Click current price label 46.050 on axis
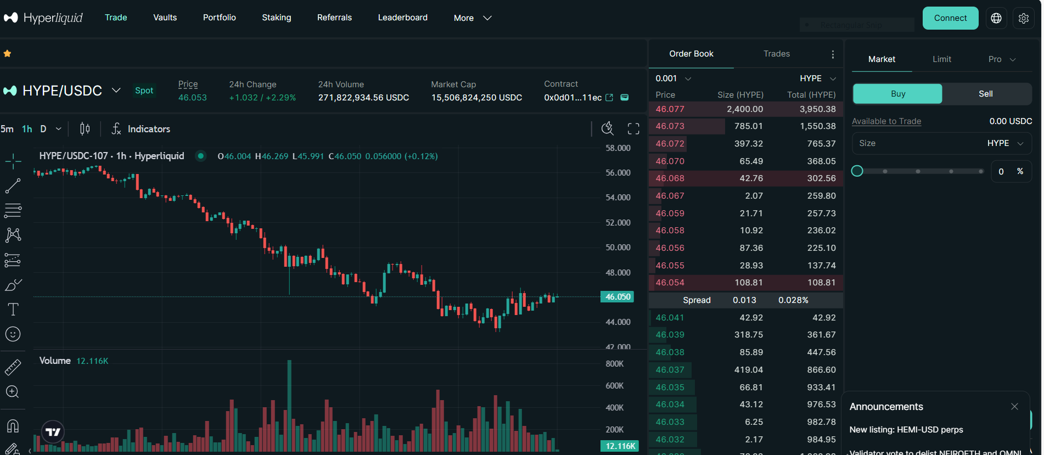1044x455 pixels. (618, 297)
